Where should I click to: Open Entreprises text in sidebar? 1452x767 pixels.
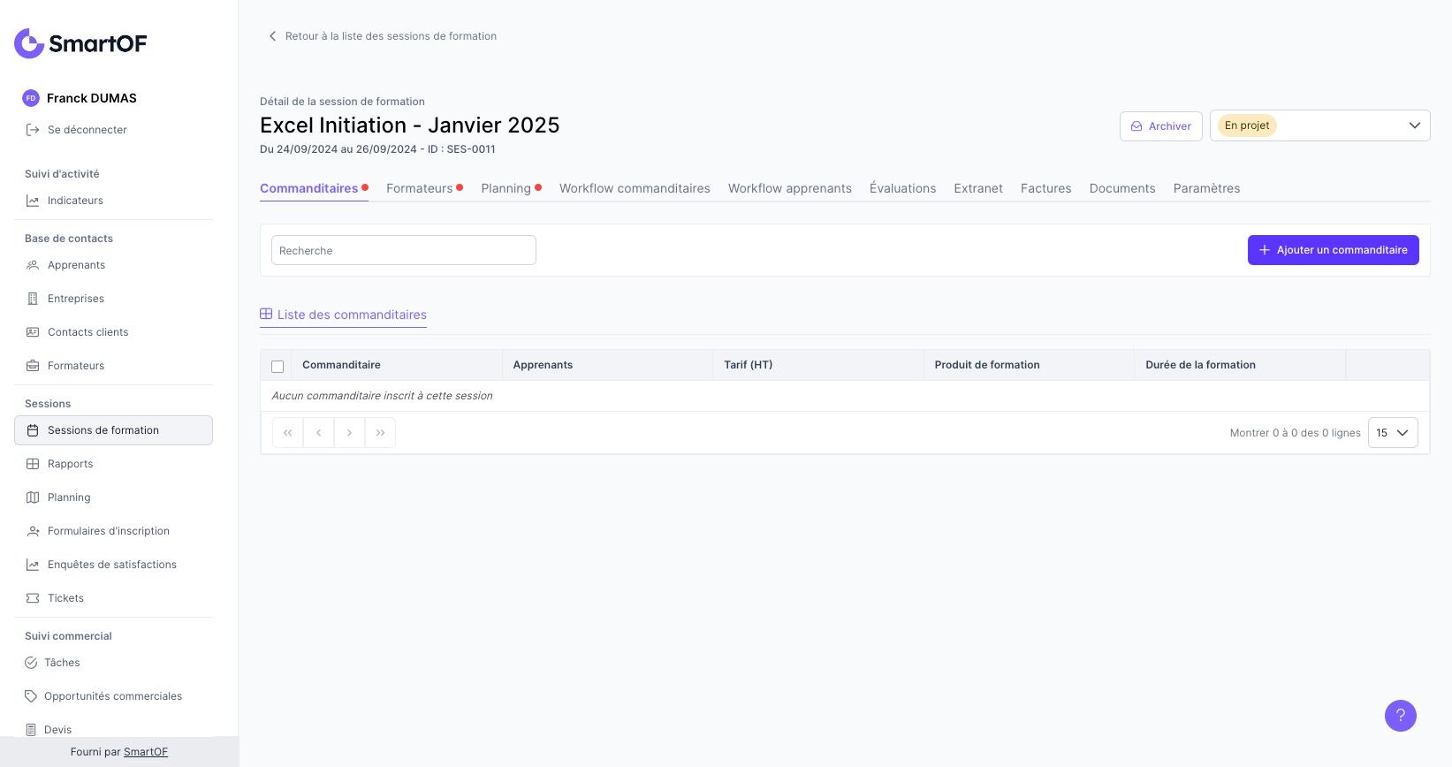click(x=76, y=299)
